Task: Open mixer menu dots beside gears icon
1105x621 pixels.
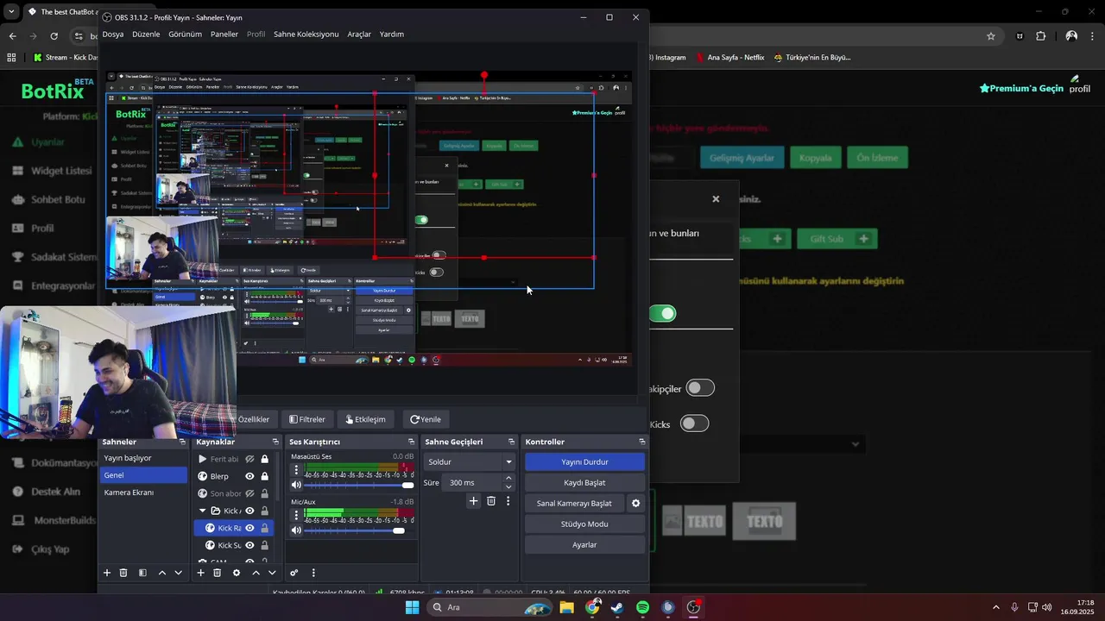Action: pyautogui.click(x=313, y=573)
